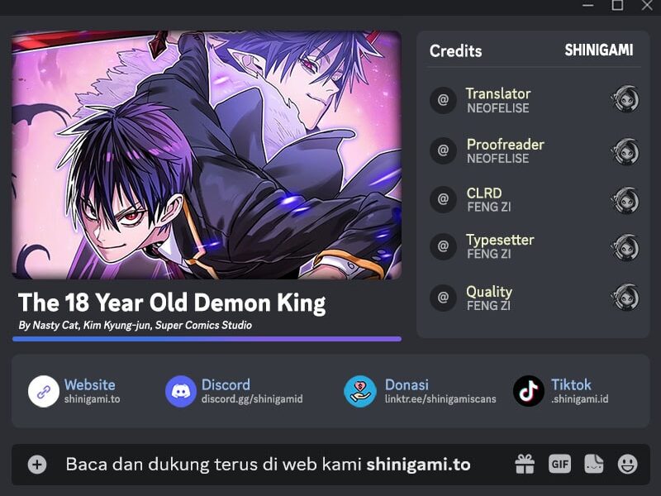Viewport: 661px width, 496px height.
Task: Open the GIF picker
Action: pos(560,465)
